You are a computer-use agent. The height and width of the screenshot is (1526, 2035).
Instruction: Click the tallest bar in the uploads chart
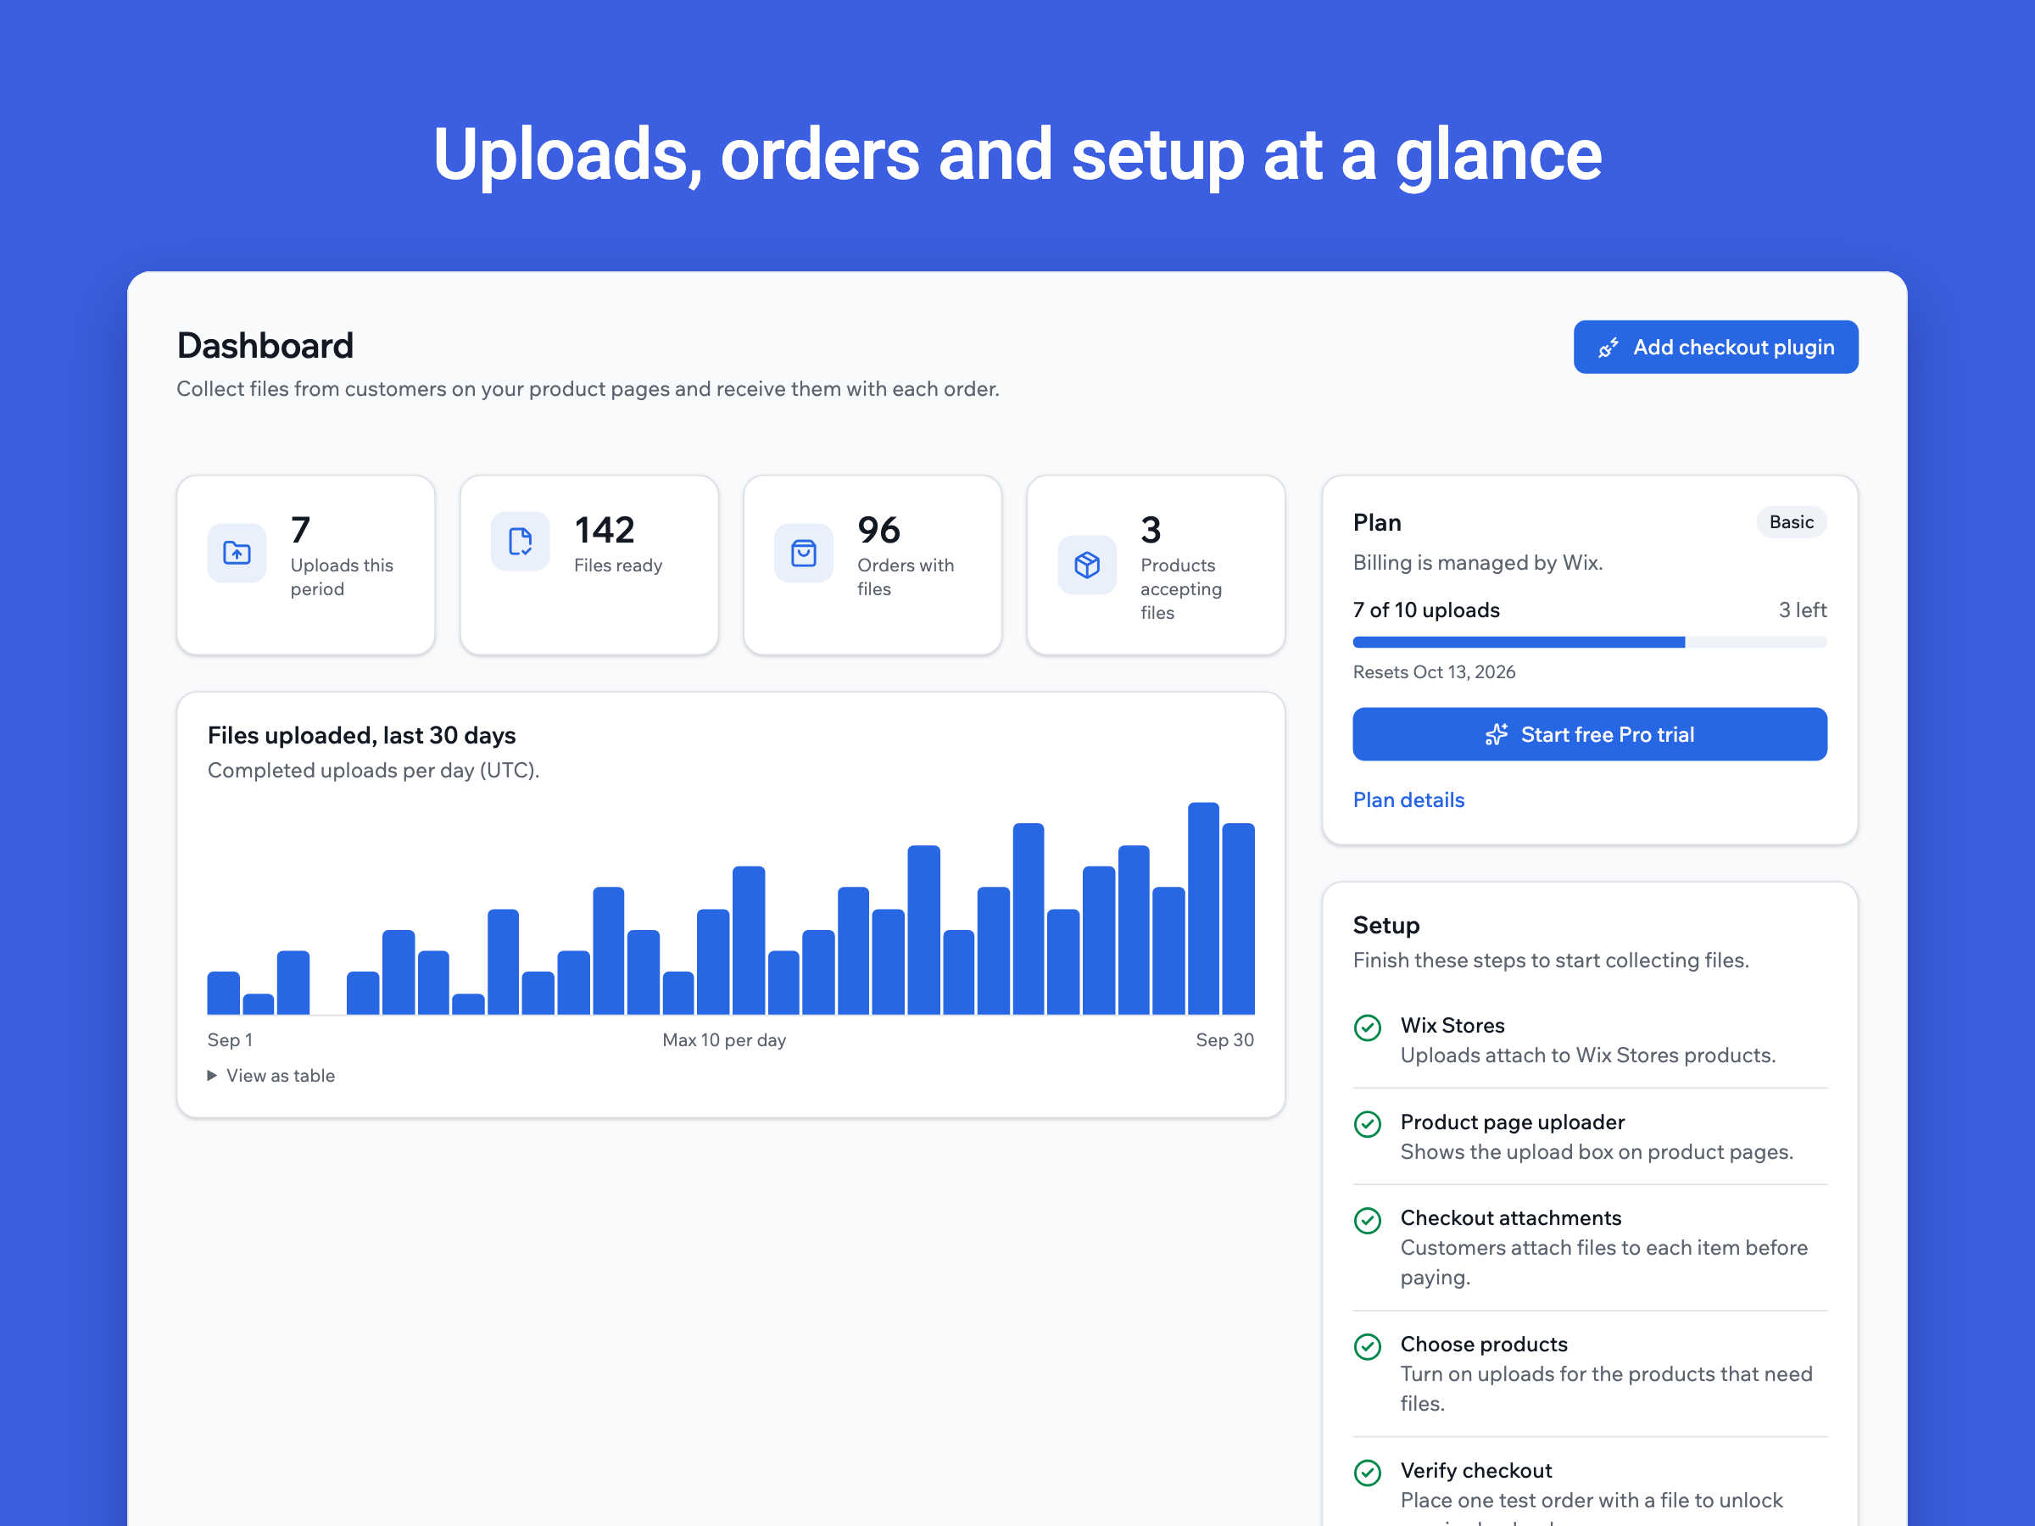tap(1202, 909)
